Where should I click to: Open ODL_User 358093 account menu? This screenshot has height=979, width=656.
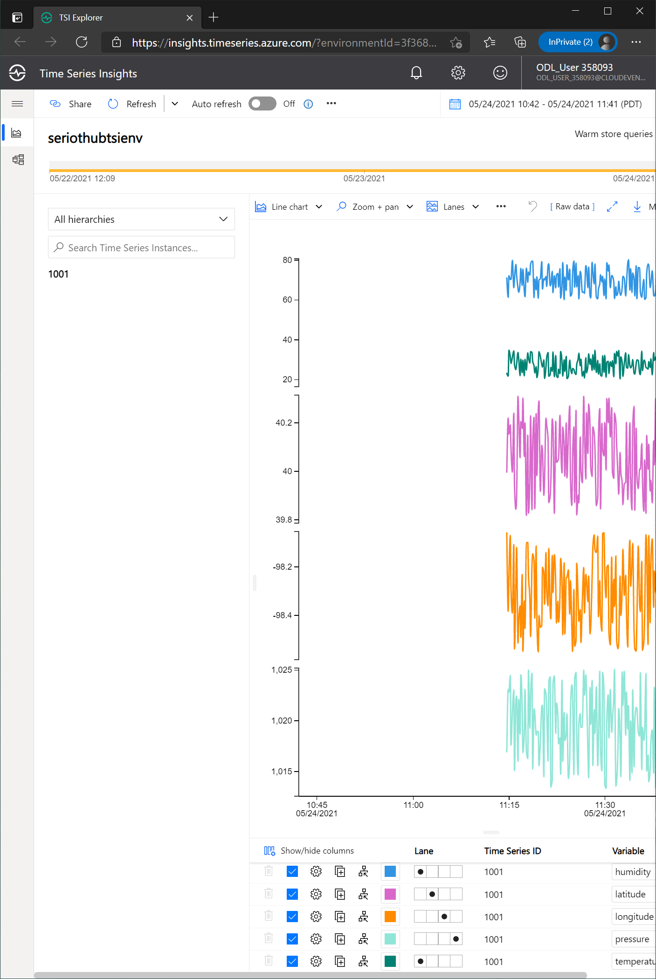coord(589,73)
